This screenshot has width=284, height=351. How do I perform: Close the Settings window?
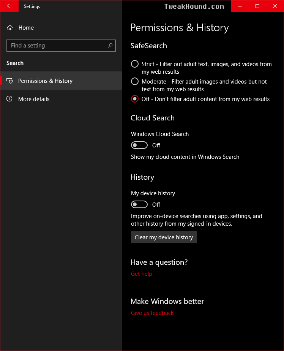275,6
